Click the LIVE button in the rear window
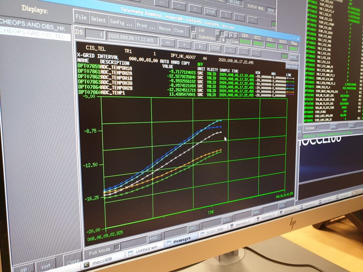Image resolution: width=363 pixels, height=272 pixels. (x=274, y=24)
